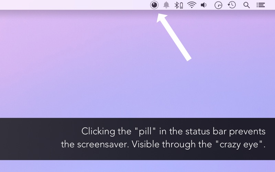The image size is (275, 172).
Task: Click the white arrow graphic
Action: (x=174, y=37)
